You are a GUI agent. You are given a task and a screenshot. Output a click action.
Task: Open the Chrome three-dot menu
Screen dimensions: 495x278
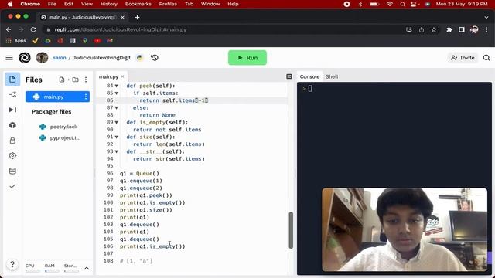(x=486, y=29)
